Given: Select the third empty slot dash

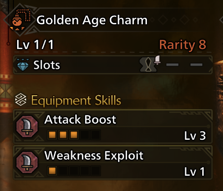Looking at the screenshot, I should point(196,65).
